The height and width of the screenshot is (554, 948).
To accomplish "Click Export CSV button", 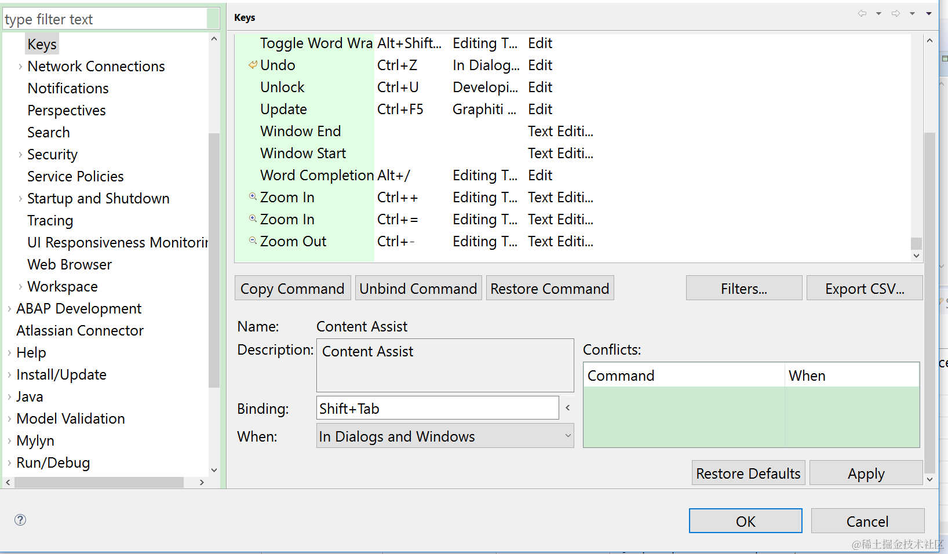I will [865, 288].
